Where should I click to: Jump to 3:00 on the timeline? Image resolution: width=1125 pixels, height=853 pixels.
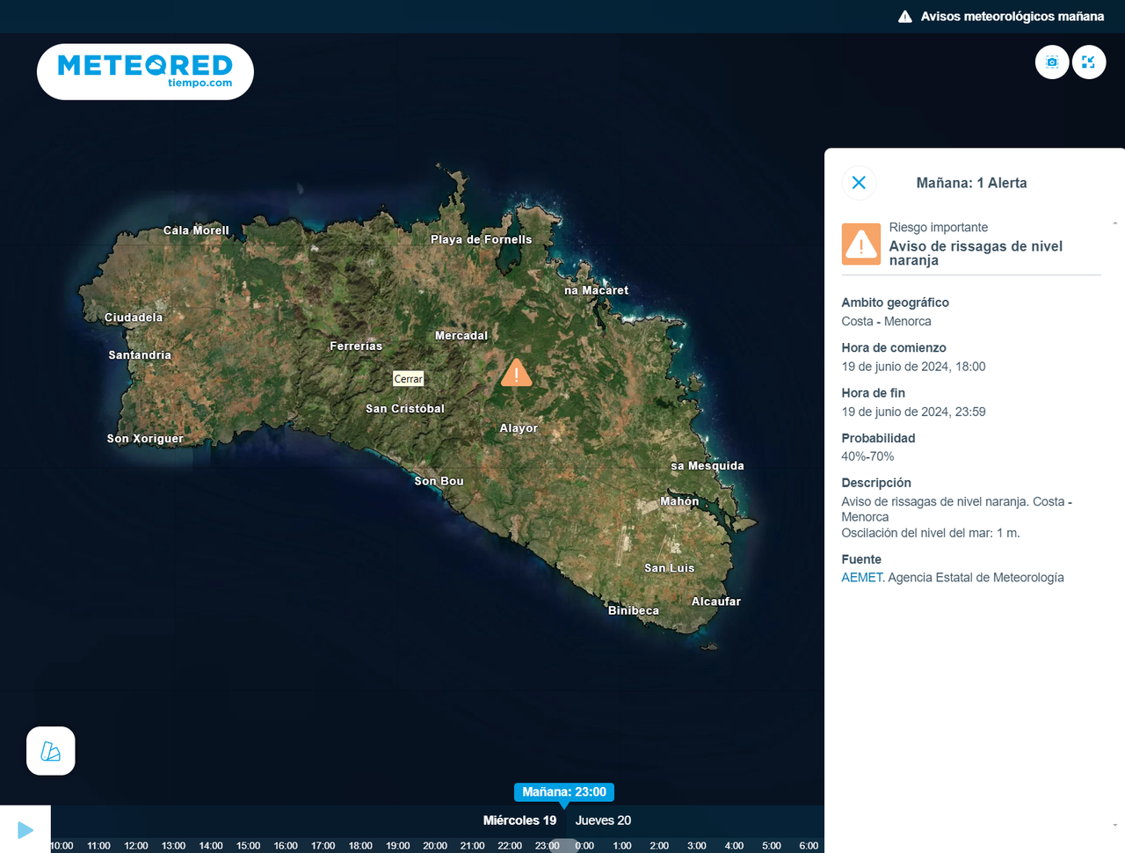696,846
